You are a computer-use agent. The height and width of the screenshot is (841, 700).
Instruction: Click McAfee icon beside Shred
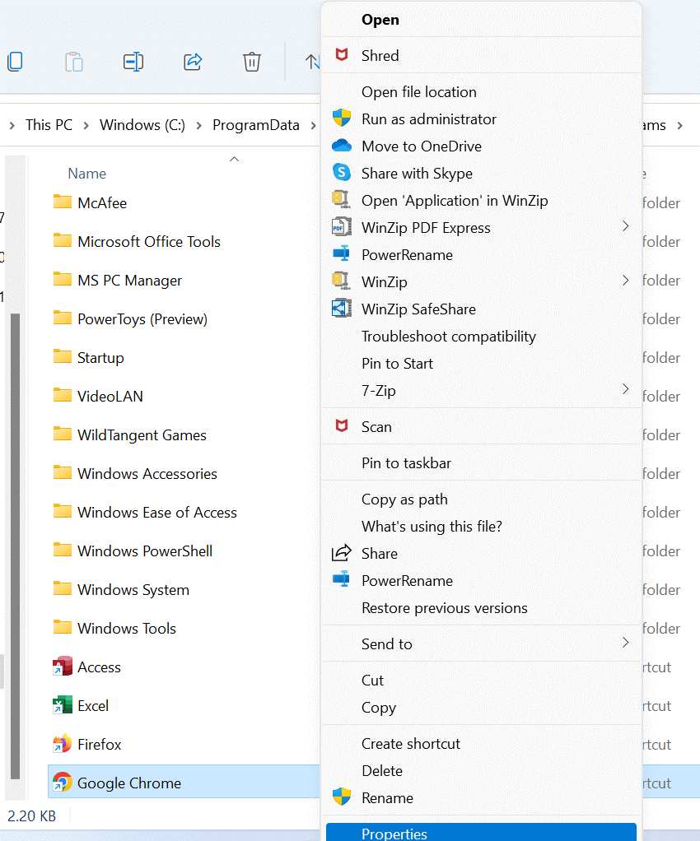(x=342, y=54)
